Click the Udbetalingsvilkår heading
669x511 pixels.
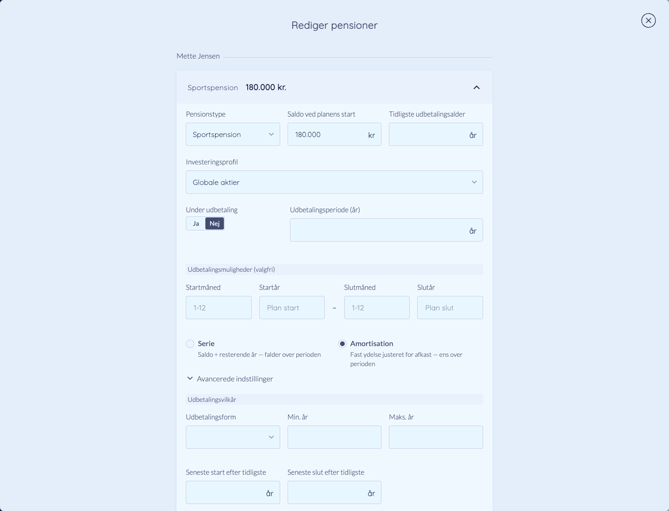point(212,400)
